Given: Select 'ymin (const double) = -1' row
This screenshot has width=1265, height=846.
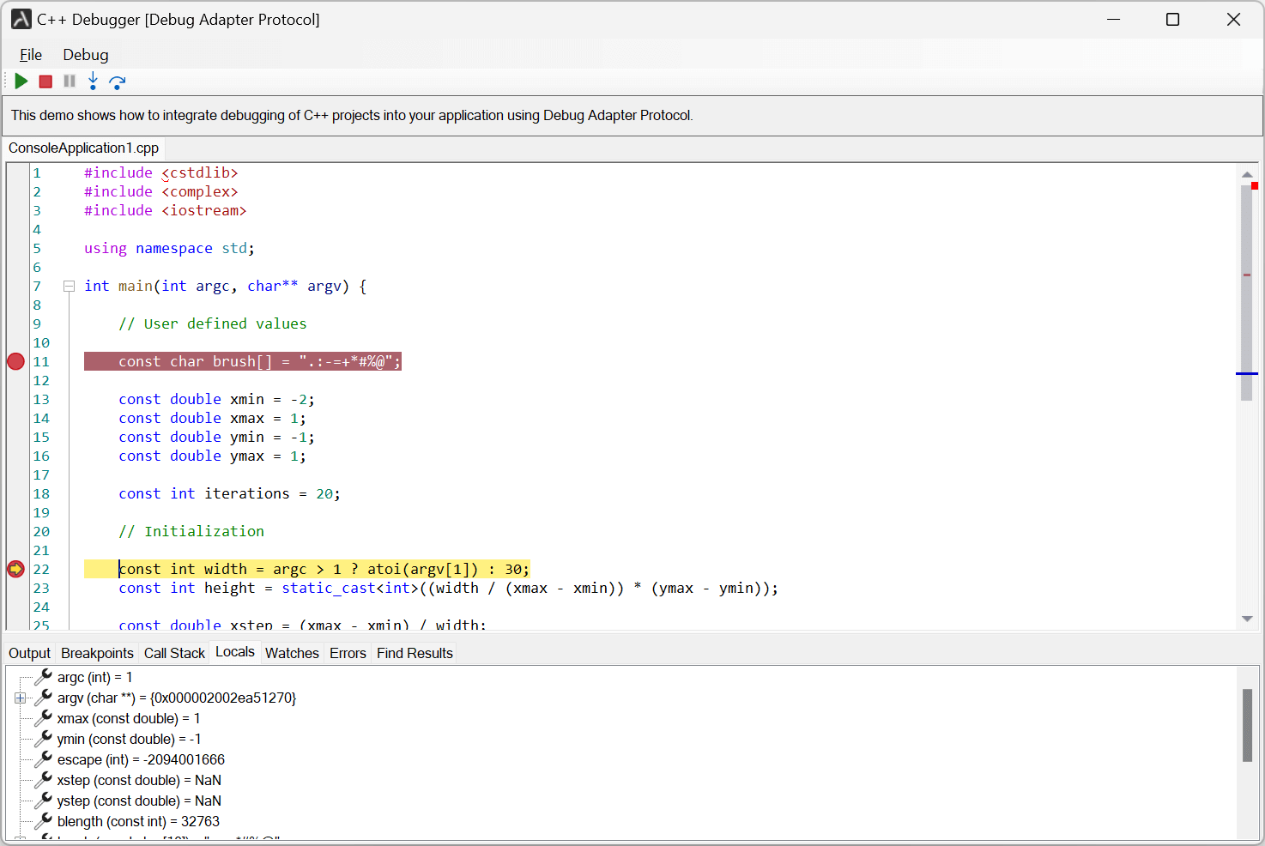Looking at the screenshot, I should tap(129, 740).
